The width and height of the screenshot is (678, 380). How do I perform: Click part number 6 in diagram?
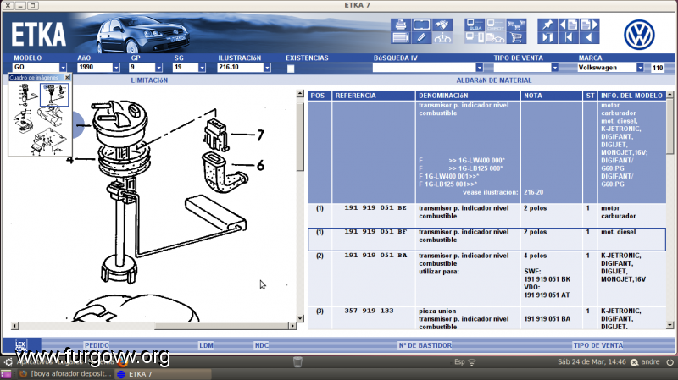click(260, 165)
